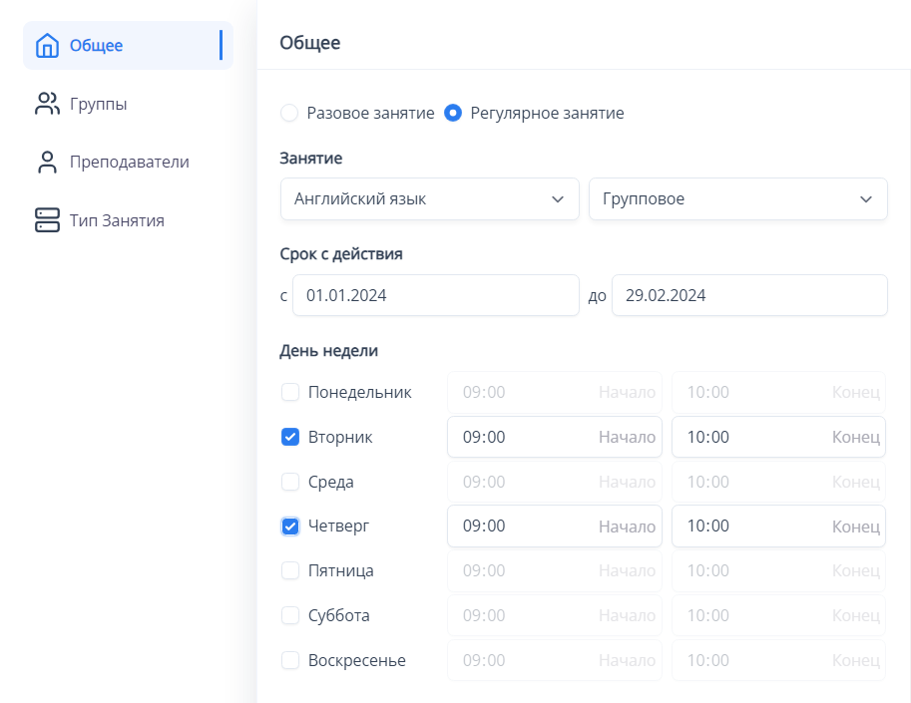Click the start date field showing 01.01.2024
Image resolution: width=911 pixels, height=703 pixels.
[x=435, y=295]
